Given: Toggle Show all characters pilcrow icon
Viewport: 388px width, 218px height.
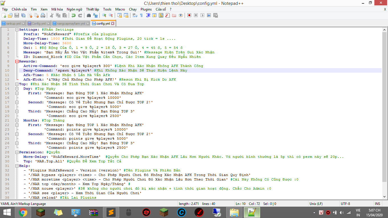Looking at the screenshot, I should (x=141, y=15).
